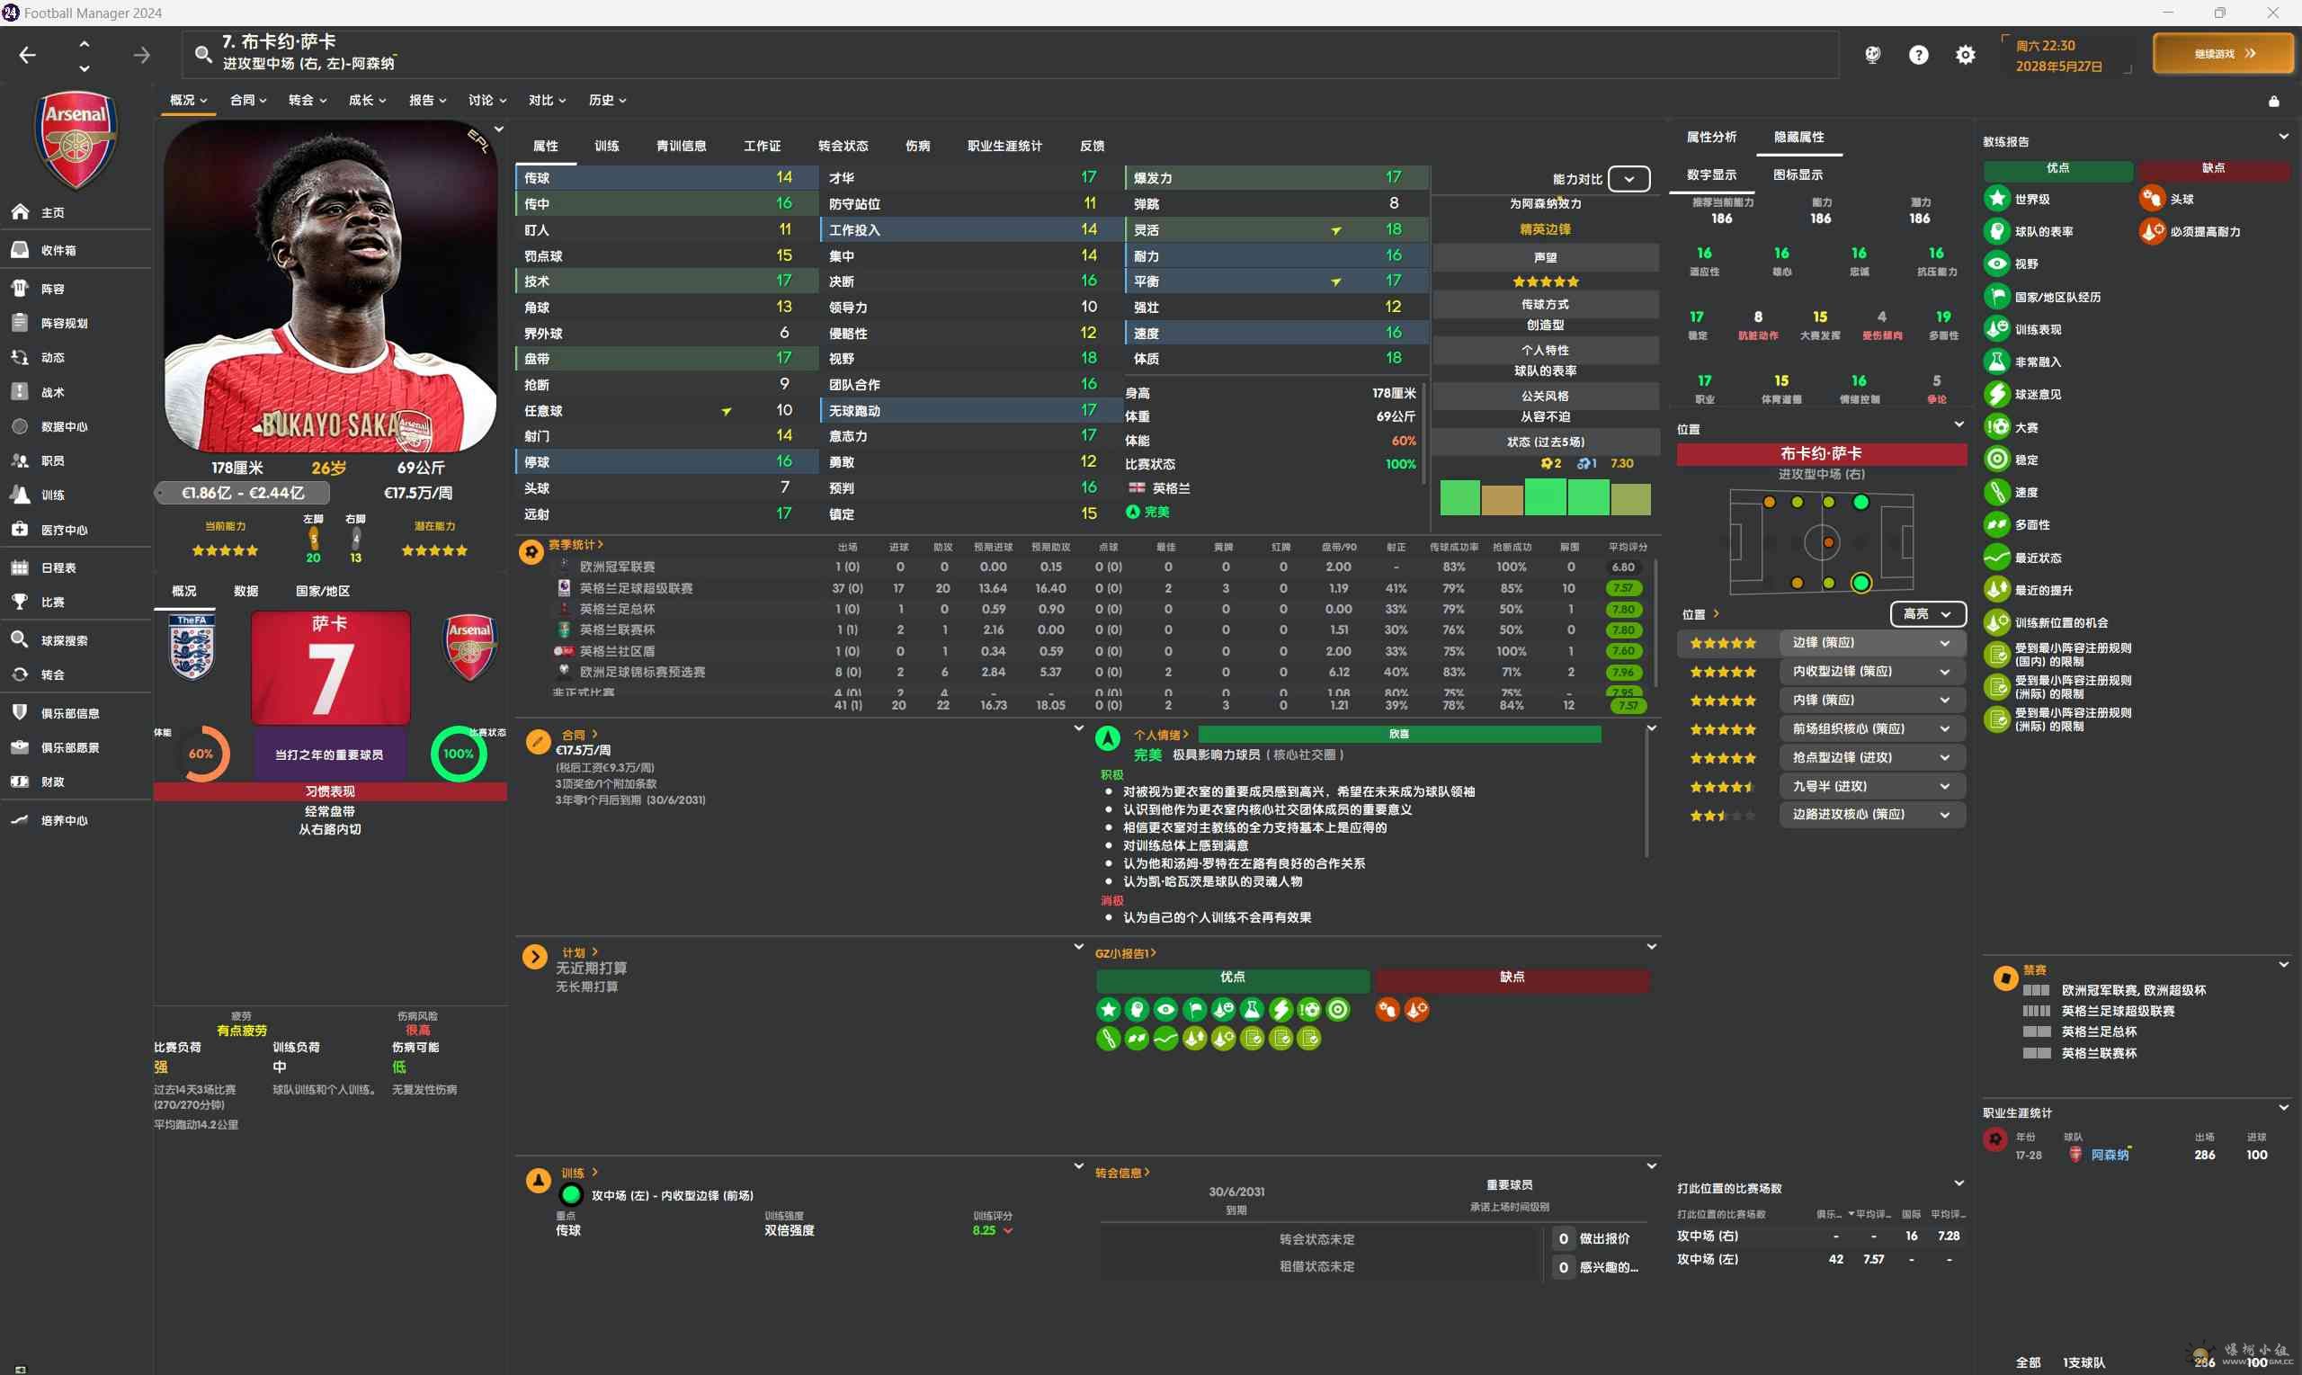The height and width of the screenshot is (1375, 2302).
Task: Switch to 国家/地区 tab under portrait
Action: click(x=323, y=591)
